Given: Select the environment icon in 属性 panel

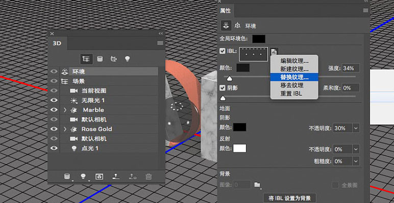Looking at the screenshot, I should click(x=226, y=26).
